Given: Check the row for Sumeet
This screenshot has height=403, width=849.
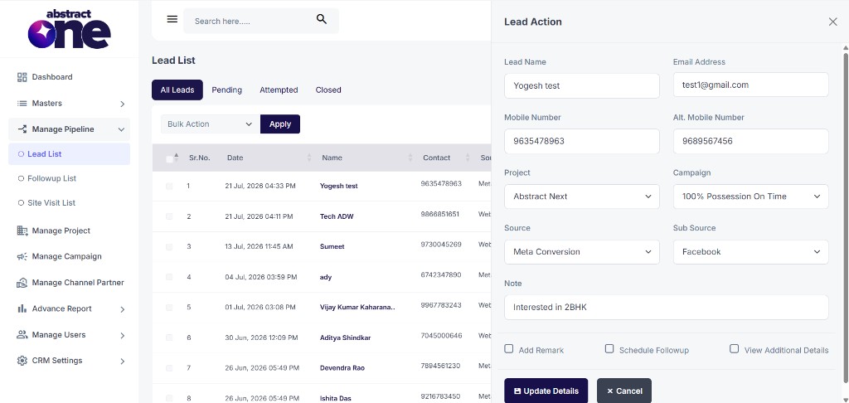Looking at the screenshot, I should [169, 246].
